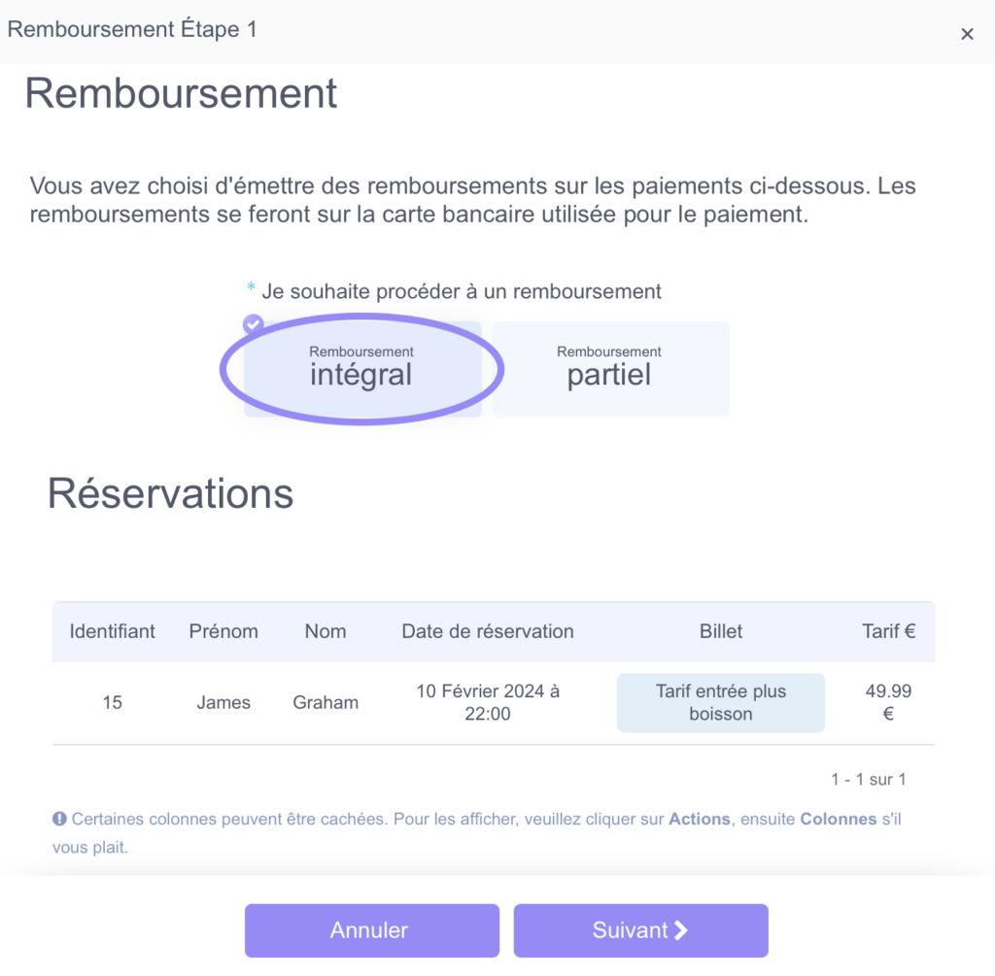Click the Billet column header
This screenshot has height=976, width=995.
(721, 631)
